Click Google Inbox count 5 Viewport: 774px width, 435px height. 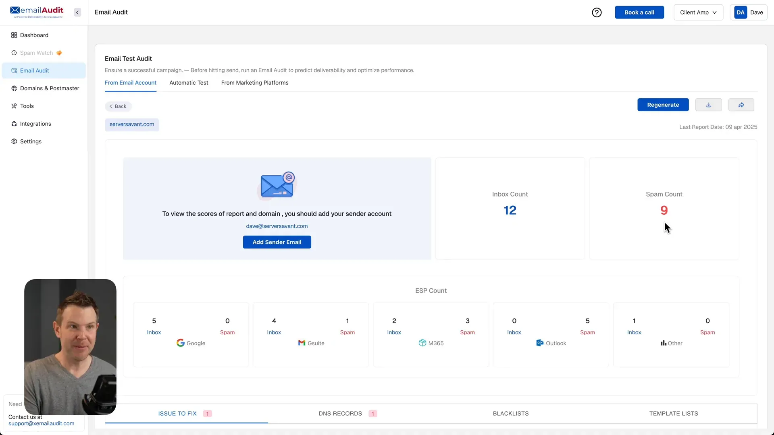click(154, 321)
